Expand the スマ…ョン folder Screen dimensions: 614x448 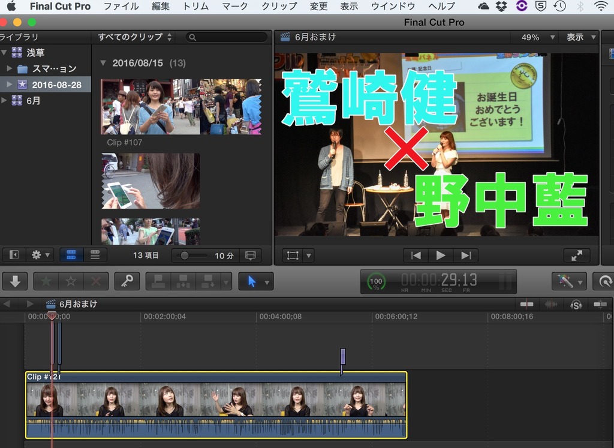coord(10,68)
